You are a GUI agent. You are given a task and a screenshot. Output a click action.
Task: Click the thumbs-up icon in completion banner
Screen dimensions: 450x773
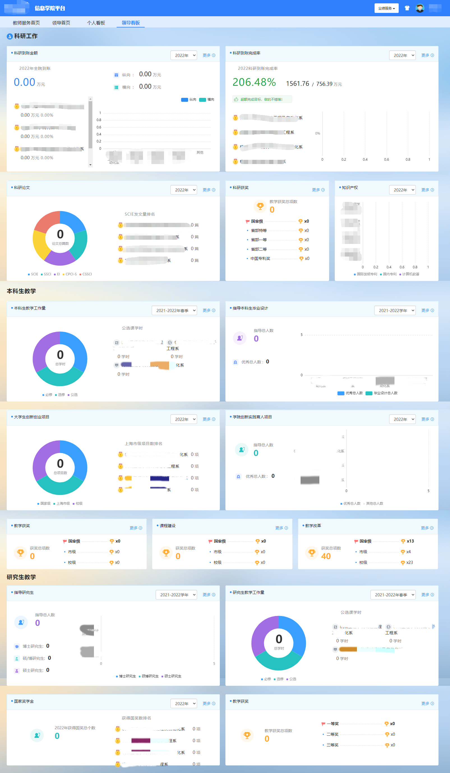pos(236,99)
